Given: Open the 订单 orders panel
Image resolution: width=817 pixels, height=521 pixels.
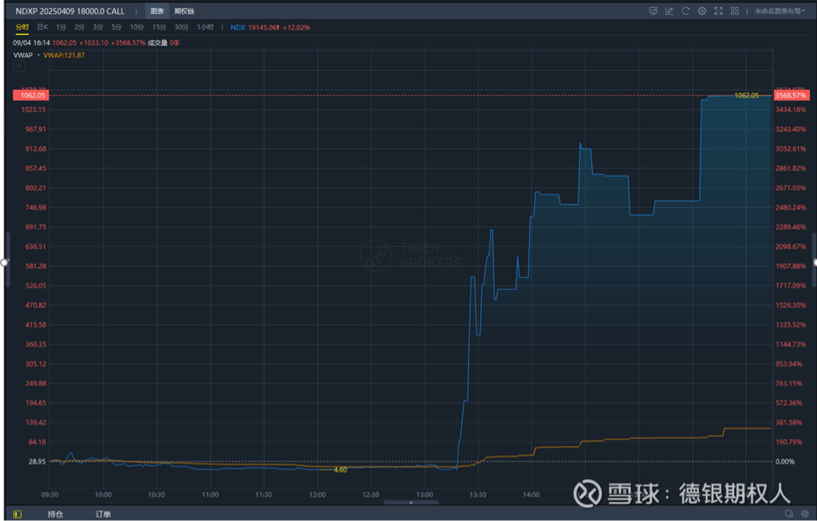Looking at the screenshot, I should [x=103, y=514].
